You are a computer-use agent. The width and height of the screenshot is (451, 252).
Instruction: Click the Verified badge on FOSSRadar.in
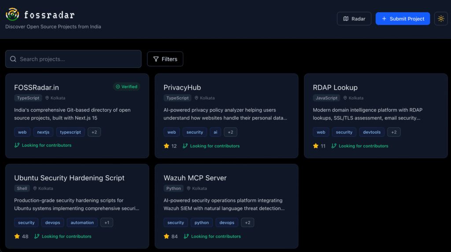tap(126, 87)
